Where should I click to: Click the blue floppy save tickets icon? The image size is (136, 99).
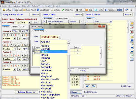(x=132, y=40)
